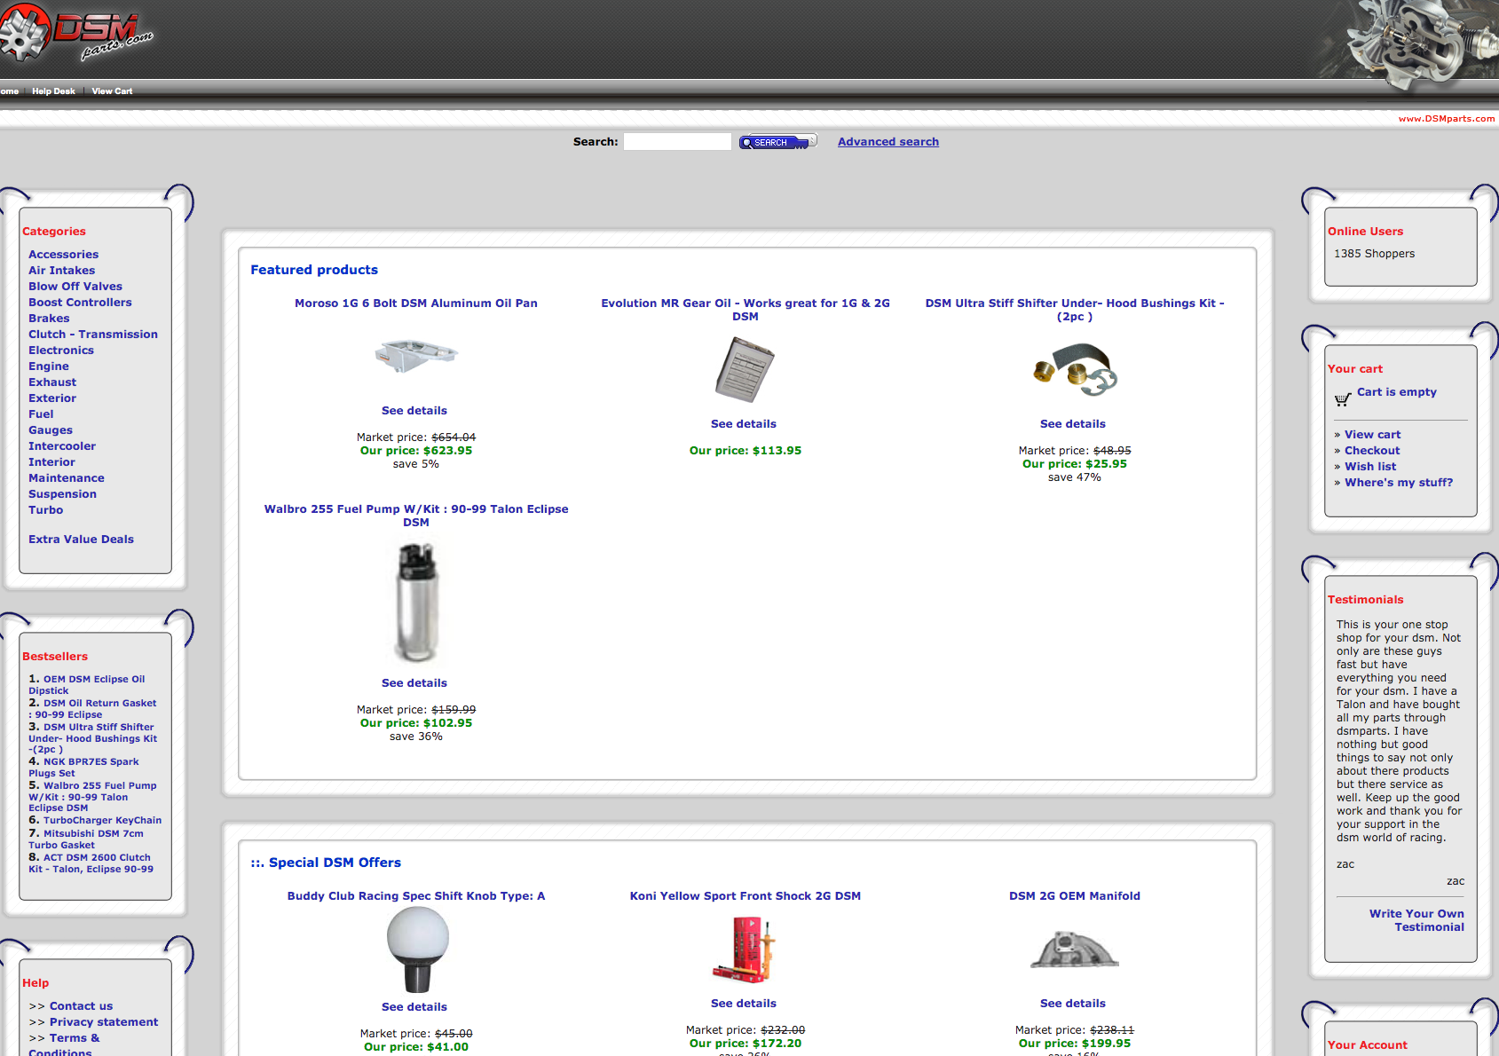See details for Evolution MR Gear Oil
1499x1056 pixels.
click(744, 424)
